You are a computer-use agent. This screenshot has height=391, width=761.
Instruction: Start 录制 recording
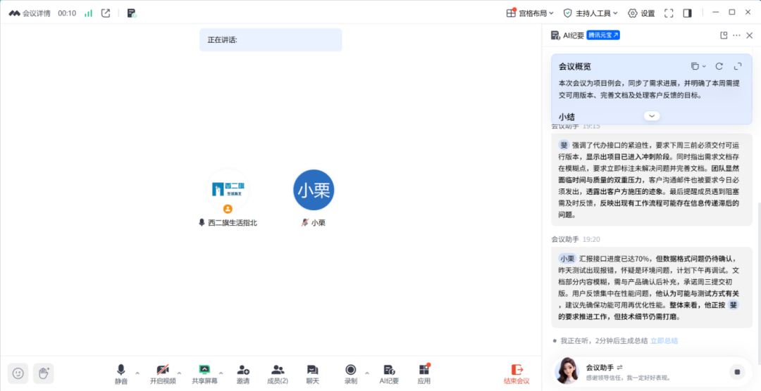(351, 374)
